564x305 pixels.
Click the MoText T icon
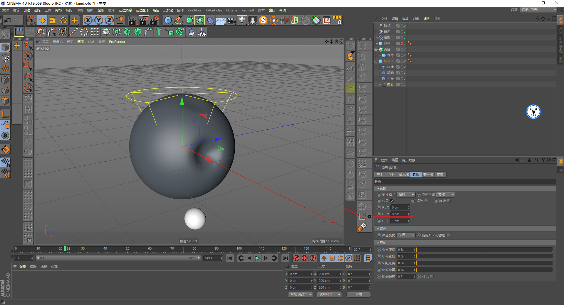click(x=159, y=32)
